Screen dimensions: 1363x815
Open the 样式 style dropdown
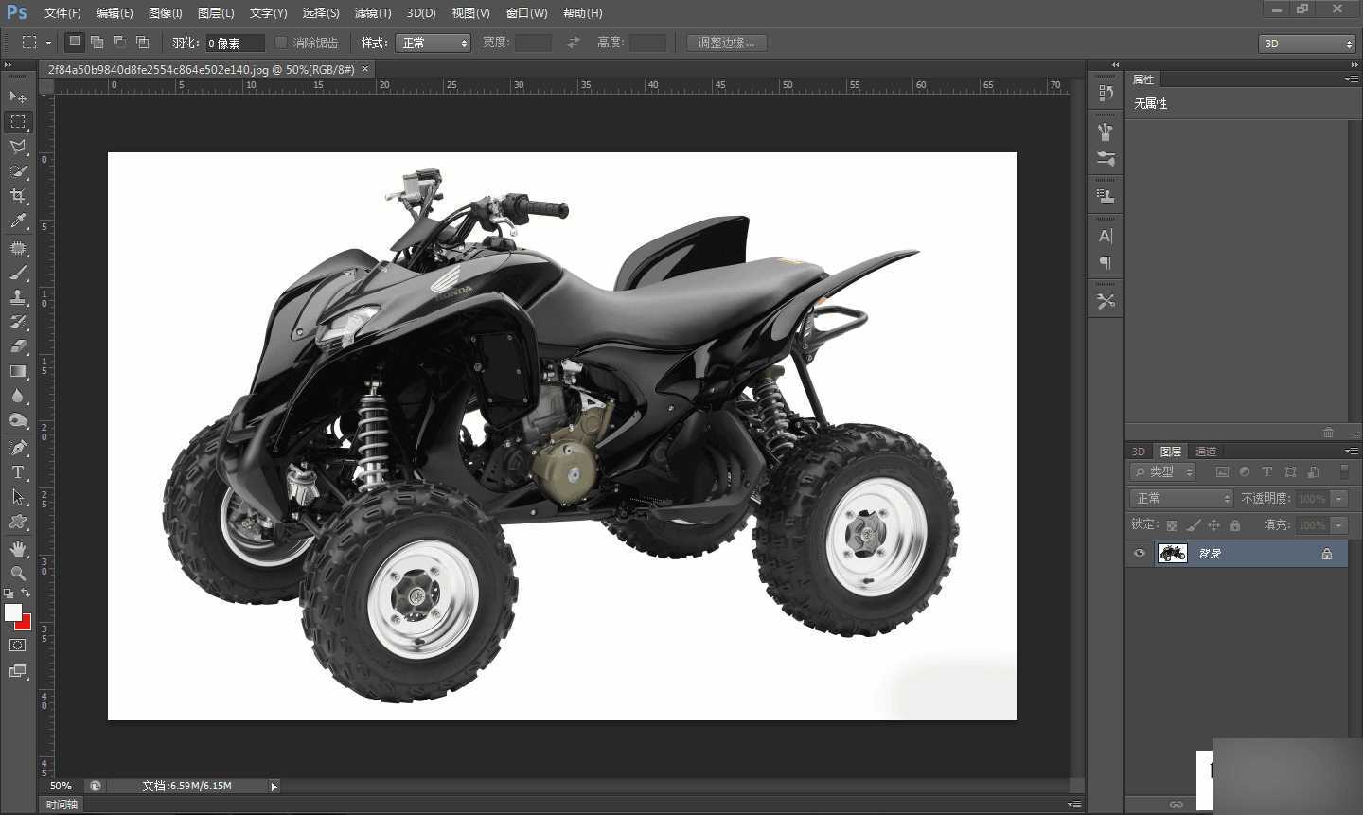click(433, 43)
